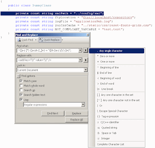Click the Quick Find button
155x148 pixels.
coord(25,40)
